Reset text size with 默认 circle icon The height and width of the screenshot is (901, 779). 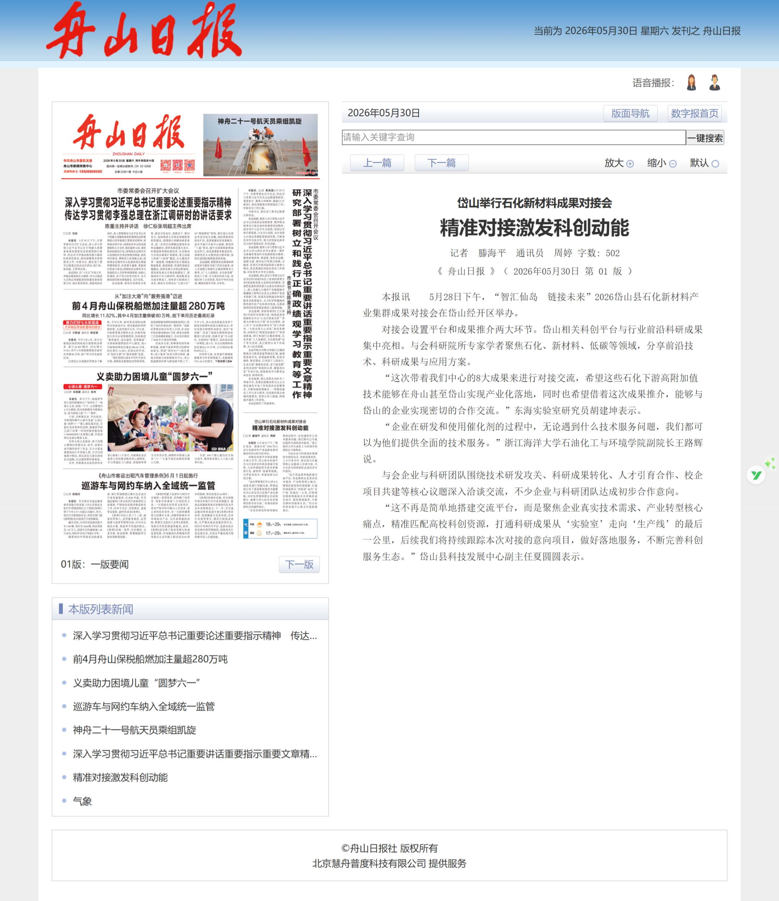click(715, 164)
